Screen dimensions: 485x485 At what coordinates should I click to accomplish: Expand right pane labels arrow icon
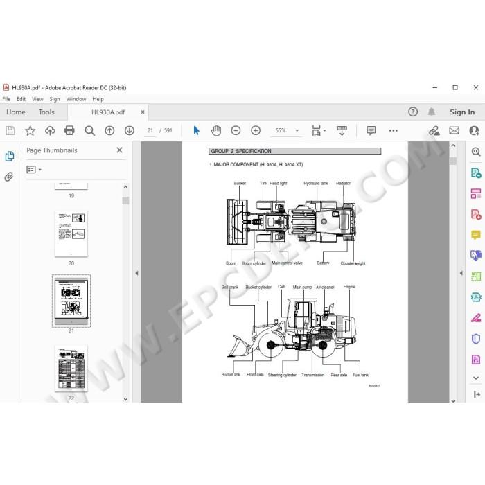pyautogui.click(x=477, y=394)
